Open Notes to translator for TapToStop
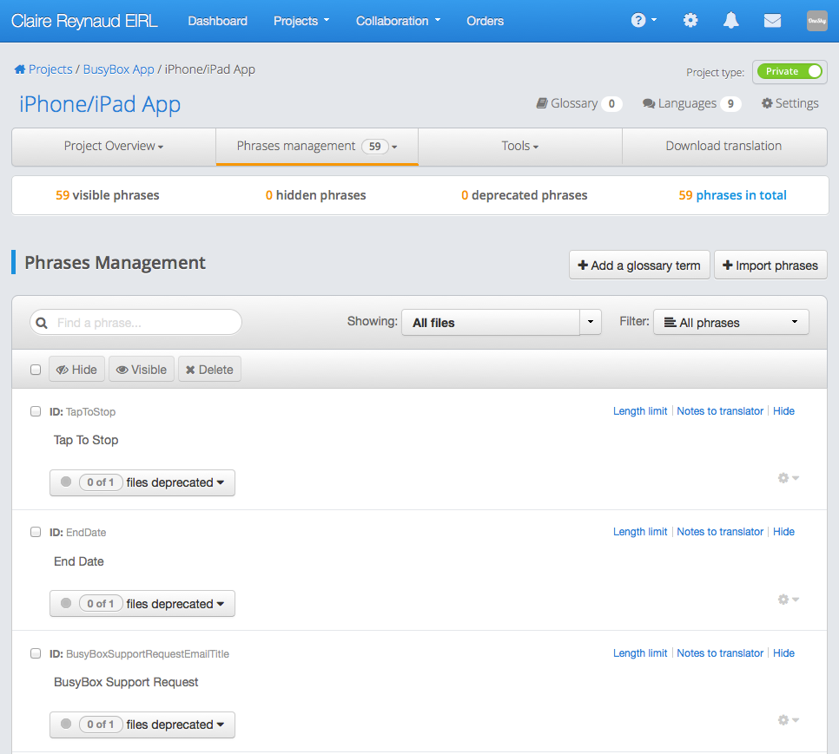This screenshot has width=839, height=754. (x=720, y=411)
